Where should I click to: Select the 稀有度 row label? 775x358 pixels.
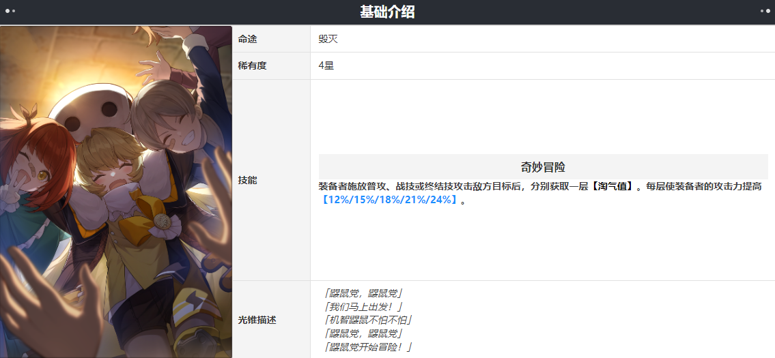point(253,65)
